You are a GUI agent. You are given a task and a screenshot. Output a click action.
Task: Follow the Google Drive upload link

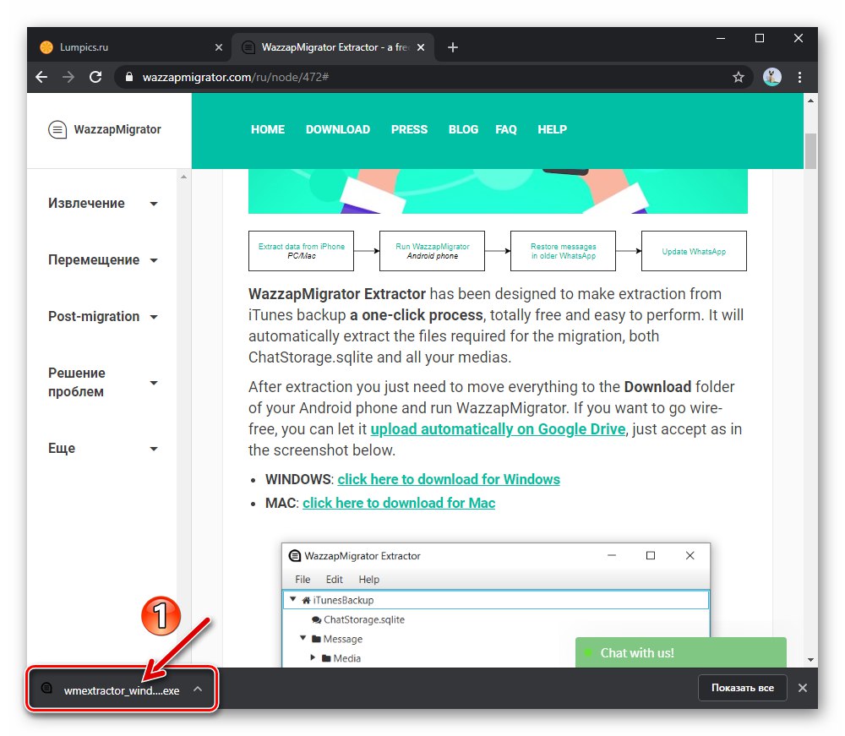497,428
